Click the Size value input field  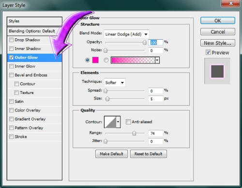click(x=155, y=99)
